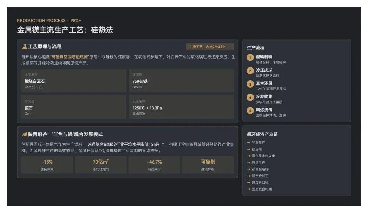Click the arrow icon before 固废综合利用

[249, 189]
